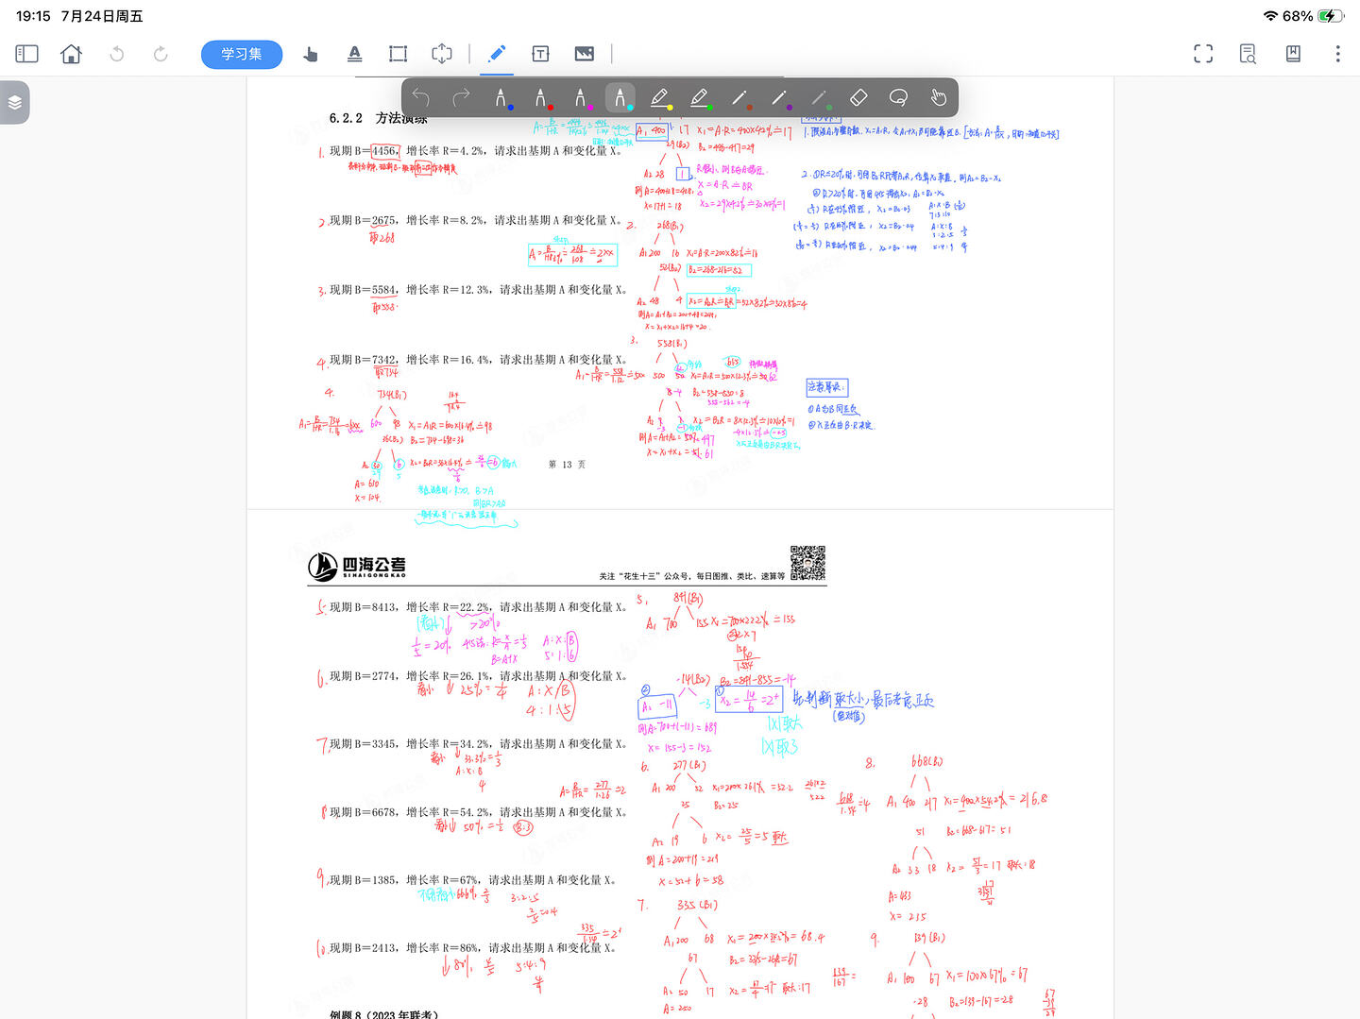Undo with the top toolbar counterclockwise arrow

click(117, 54)
